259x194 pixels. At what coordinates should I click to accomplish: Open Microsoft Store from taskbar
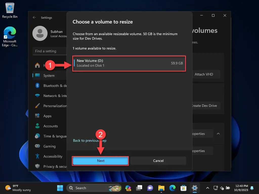point(184,188)
